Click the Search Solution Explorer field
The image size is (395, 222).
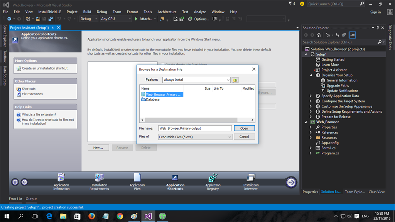(x=339, y=42)
